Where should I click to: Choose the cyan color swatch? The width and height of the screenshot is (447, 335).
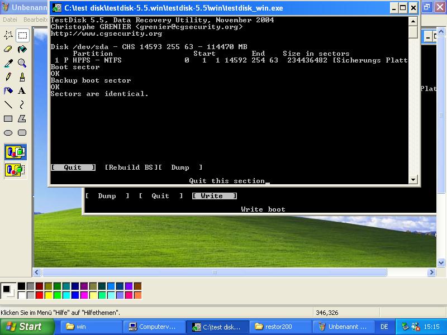[66, 295]
